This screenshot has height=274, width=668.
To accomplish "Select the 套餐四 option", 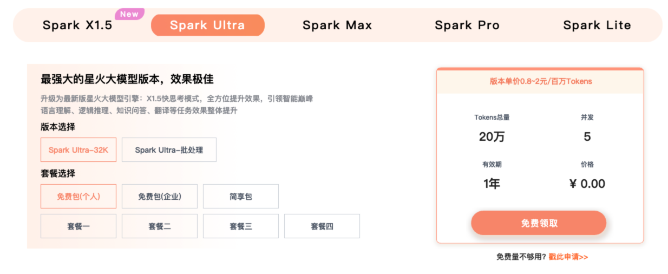I will click(x=322, y=226).
